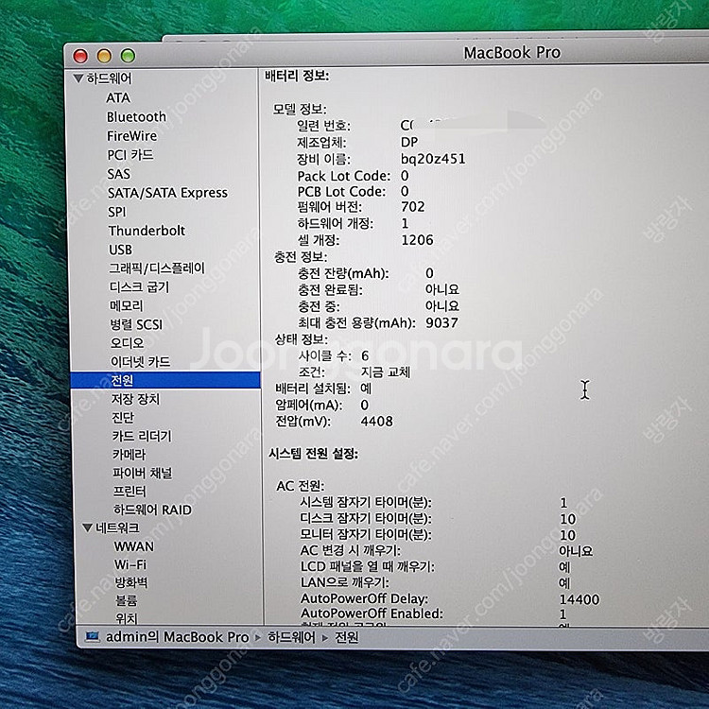Click cell revision value 1206
The image size is (709, 709).
[417, 240]
